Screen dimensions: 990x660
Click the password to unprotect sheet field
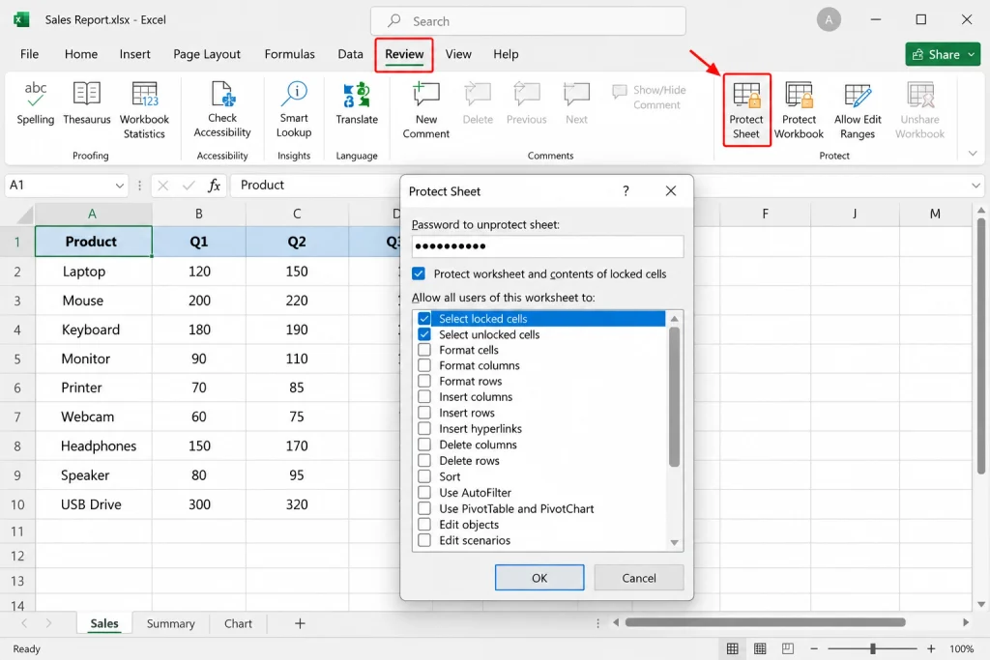pyautogui.click(x=547, y=246)
